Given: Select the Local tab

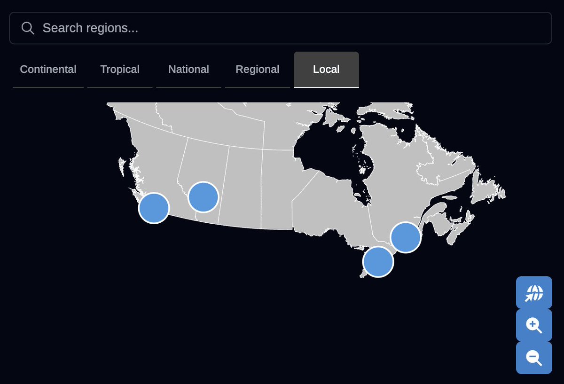Looking at the screenshot, I should [x=326, y=70].
